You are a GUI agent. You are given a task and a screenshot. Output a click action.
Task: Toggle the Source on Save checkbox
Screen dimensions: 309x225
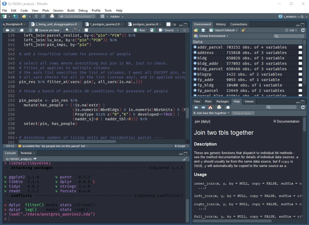37,30
